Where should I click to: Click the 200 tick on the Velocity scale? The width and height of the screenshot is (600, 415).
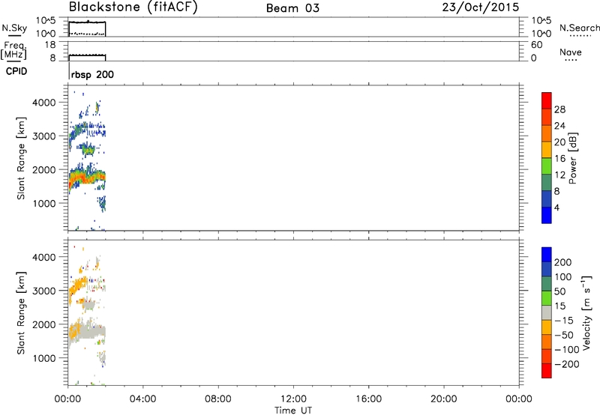[563, 262]
